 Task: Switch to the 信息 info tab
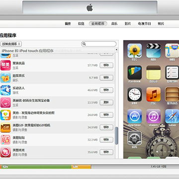tap(81, 24)
